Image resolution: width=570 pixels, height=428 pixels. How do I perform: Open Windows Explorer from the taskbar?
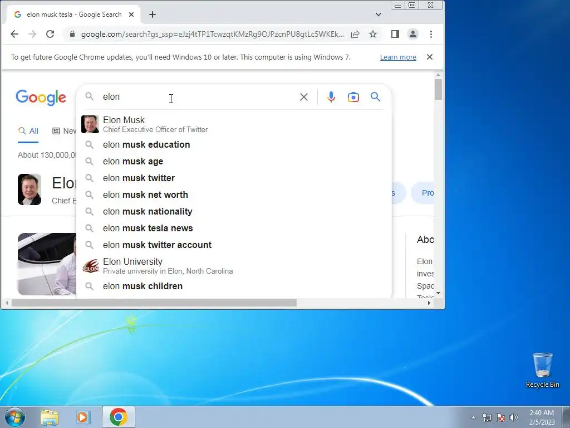pos(50,417)
